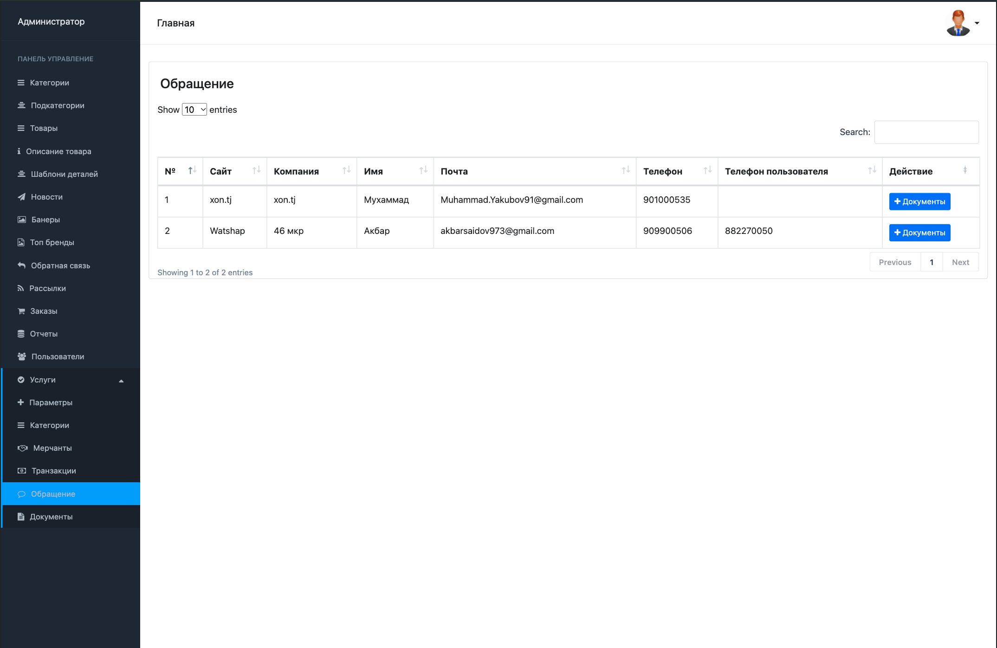Image resolution: width=997 pixels, height=648 pixels.
Task: Click Документы button for Мухаммад row
Action: 919,201
